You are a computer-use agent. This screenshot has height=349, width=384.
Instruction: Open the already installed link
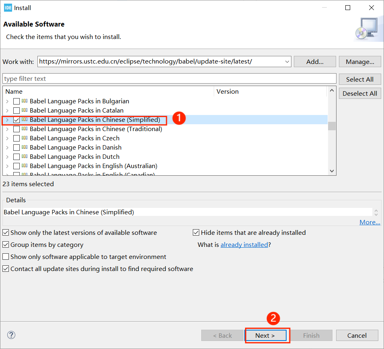(x=244, y=244)
